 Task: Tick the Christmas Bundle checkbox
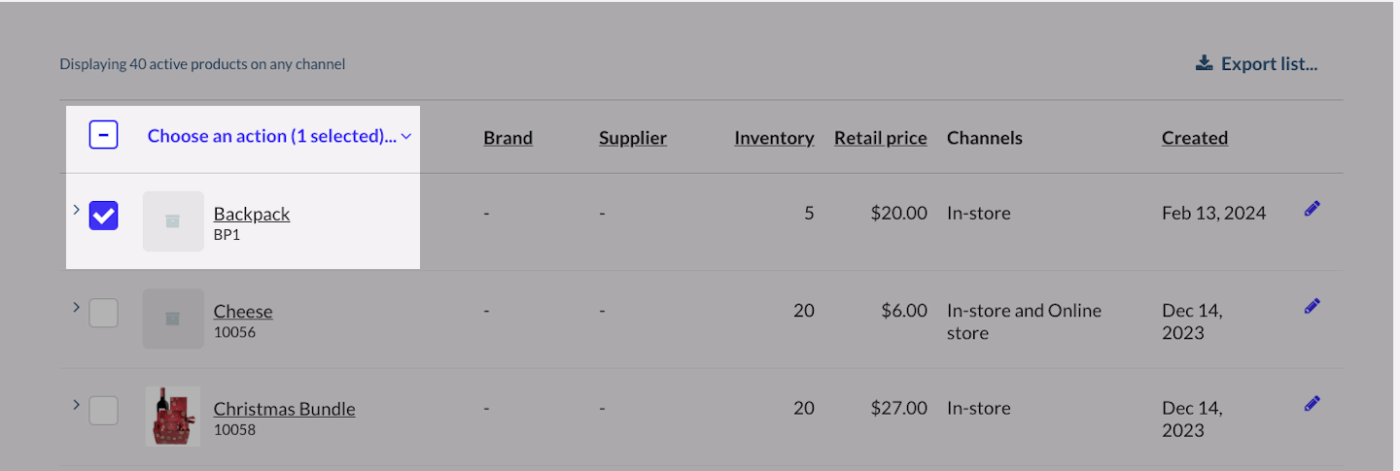pyautogui.click(x=104, y=410)
